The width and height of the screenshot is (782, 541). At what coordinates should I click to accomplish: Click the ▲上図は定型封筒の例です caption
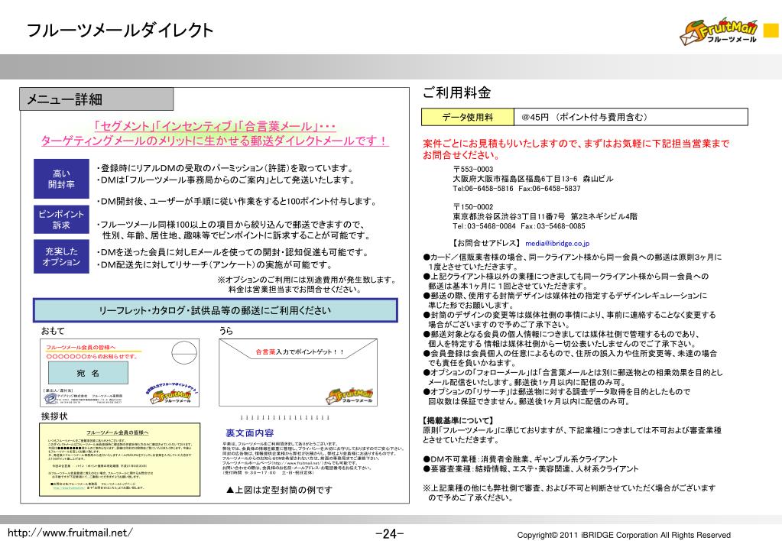(279, 490)
